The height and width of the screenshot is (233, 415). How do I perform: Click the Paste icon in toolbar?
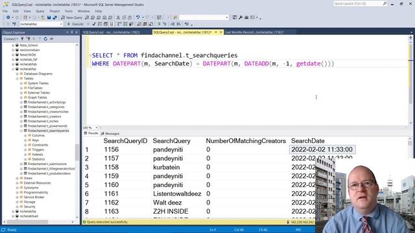pos(130,17)
